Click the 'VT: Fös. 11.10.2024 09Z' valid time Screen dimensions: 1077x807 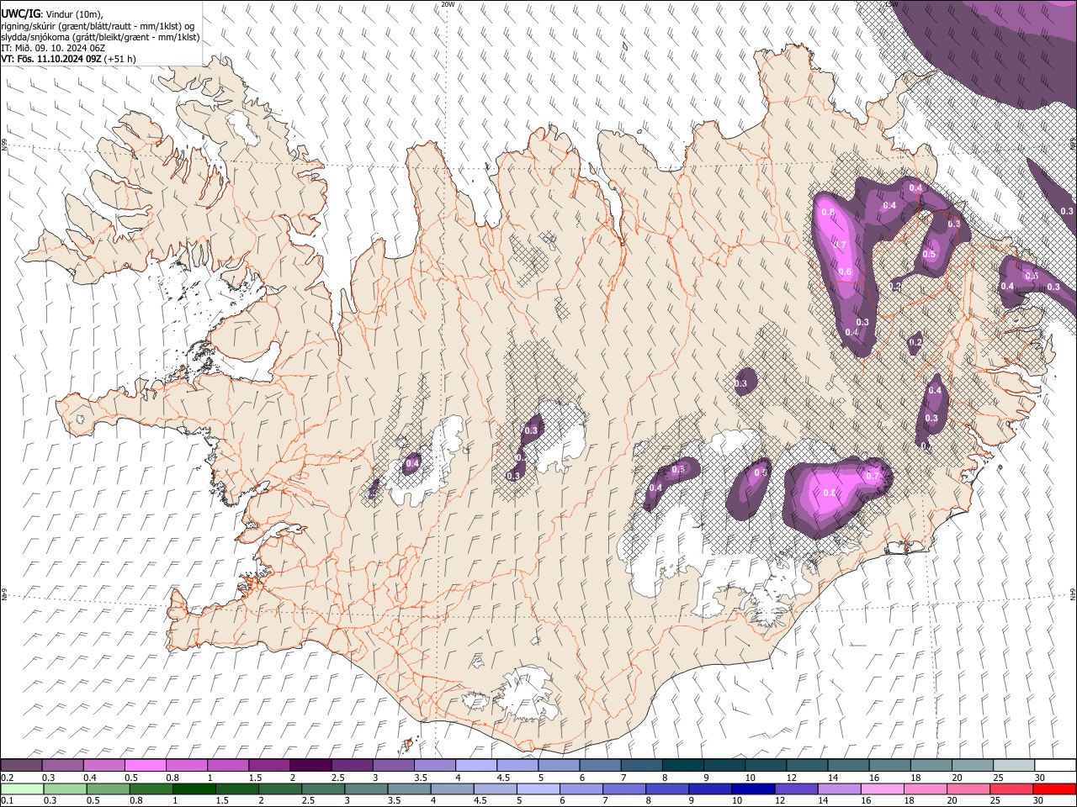click(51, 59)
